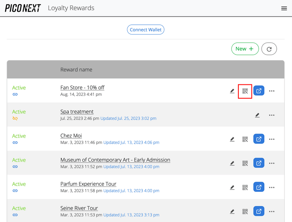This screenshot has height=222, width=292.
Task: Edit the Fan Store - 10% off reward
Action: pyautogui.click(x=232, y=91)
